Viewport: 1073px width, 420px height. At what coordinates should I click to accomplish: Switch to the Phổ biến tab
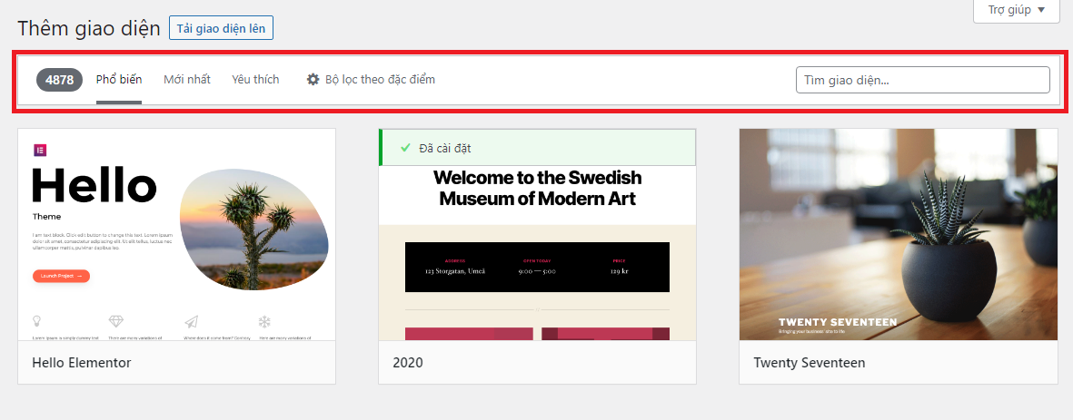click(119, 80)
